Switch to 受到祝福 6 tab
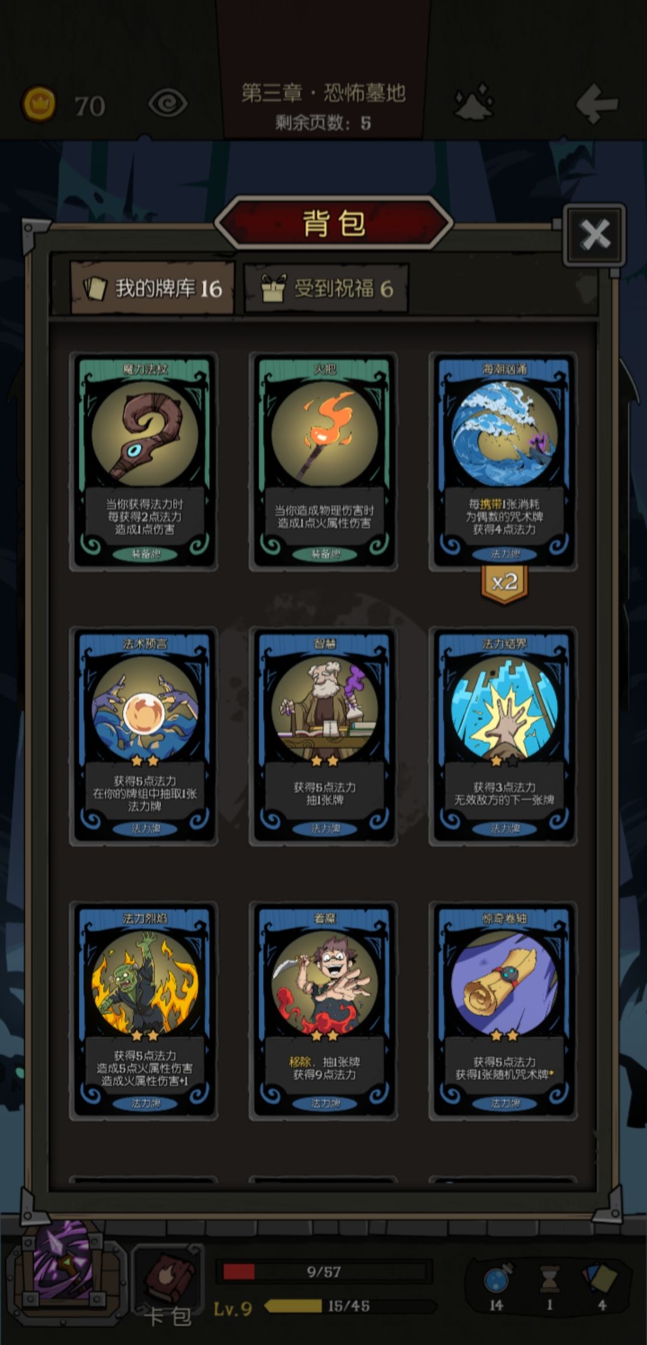Screen dimensions: 647x1345 pos(326,289)
